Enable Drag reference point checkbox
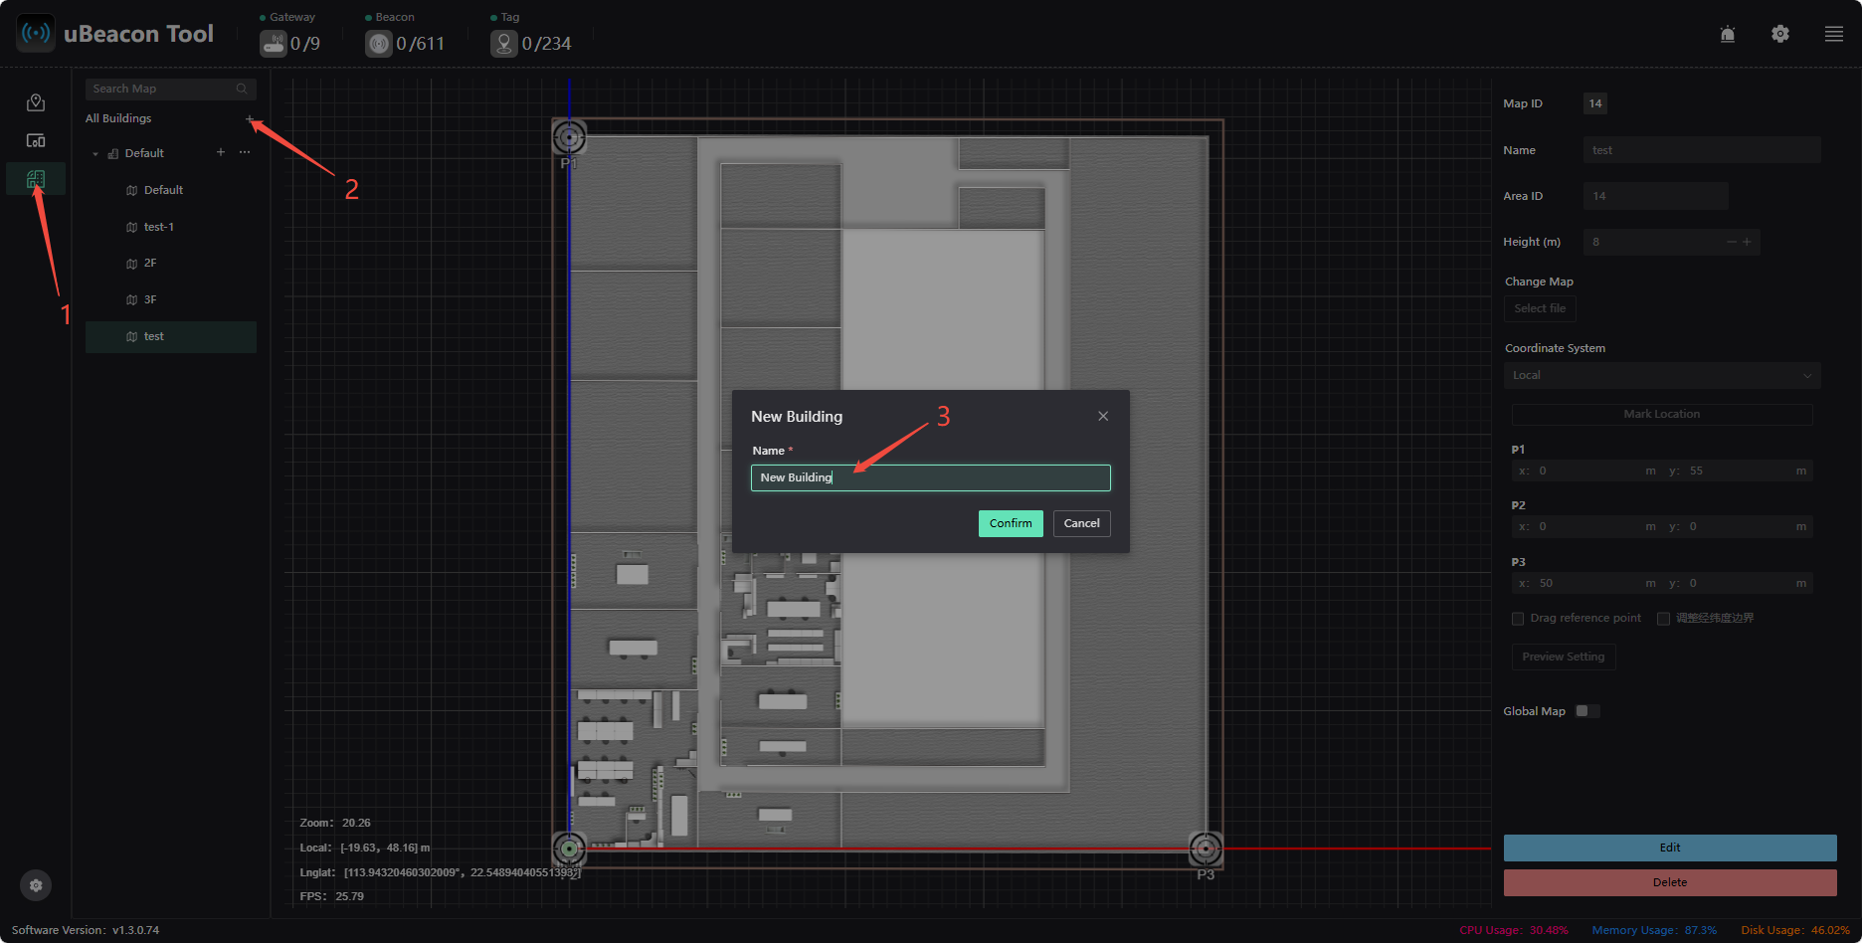The width and height of the screenshot is (1862, 943). click(1518, 619)
